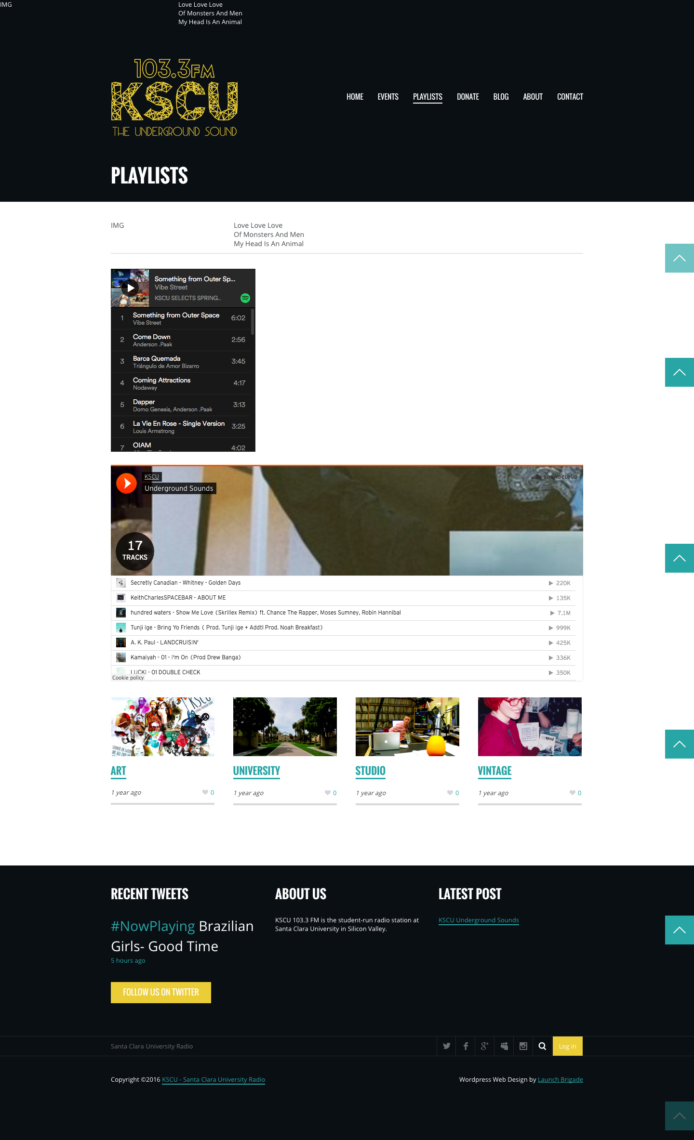694x1140 pixels.
Task: Play 'Something from Outer Space' track row
Action: 181,318
